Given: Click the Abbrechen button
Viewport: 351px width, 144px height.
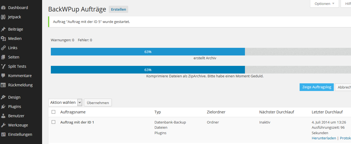Looking at the screenshot, I should pyautogui.click(x=343, y=87).
